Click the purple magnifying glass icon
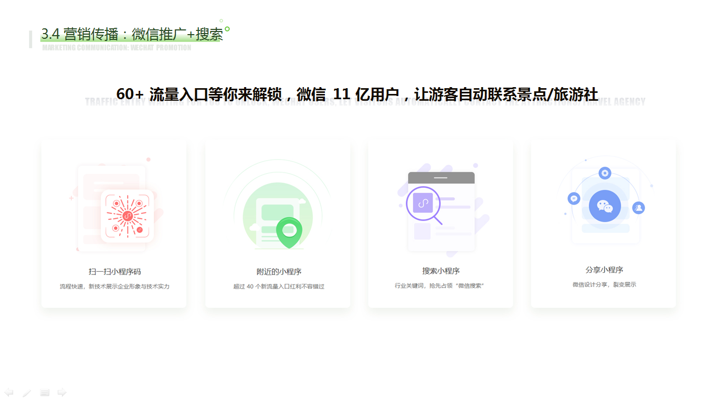717x403 pixels. coord(423,204)
